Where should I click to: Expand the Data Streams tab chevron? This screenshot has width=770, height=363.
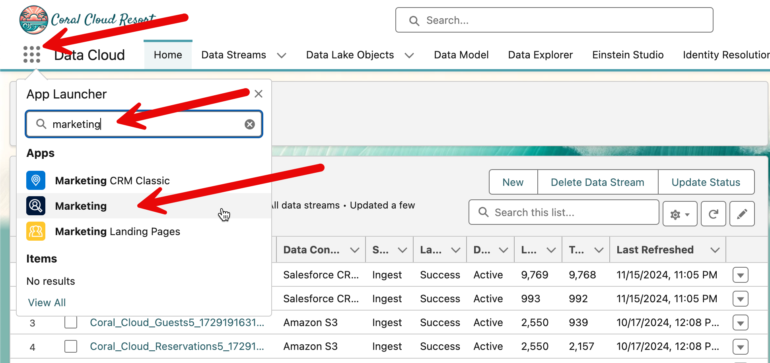coord(282,55)
